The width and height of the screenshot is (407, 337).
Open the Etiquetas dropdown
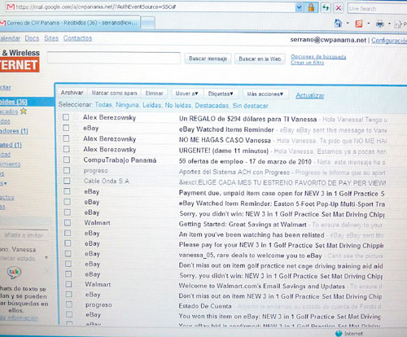click(221, 94)
